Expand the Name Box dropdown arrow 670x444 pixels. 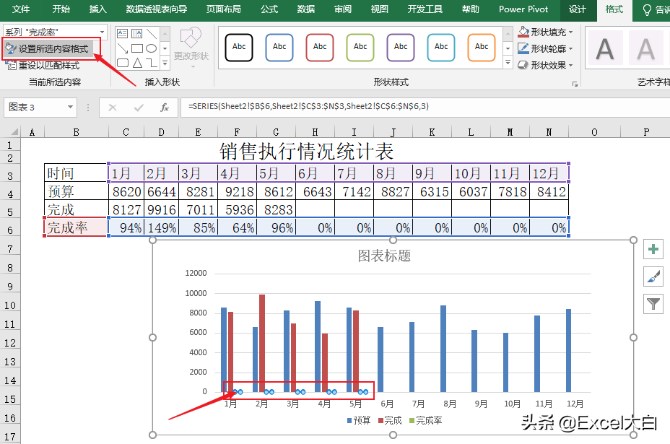coord(70,107)
